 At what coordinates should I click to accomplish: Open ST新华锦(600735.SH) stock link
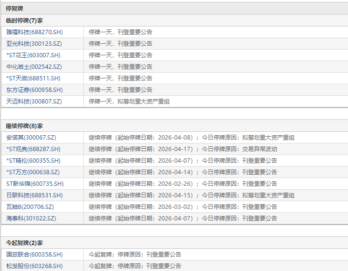coord(35,184)
